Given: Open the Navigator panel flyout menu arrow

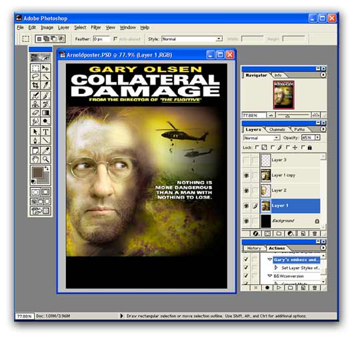Looking at the screenshot, I should pos(323,75).
